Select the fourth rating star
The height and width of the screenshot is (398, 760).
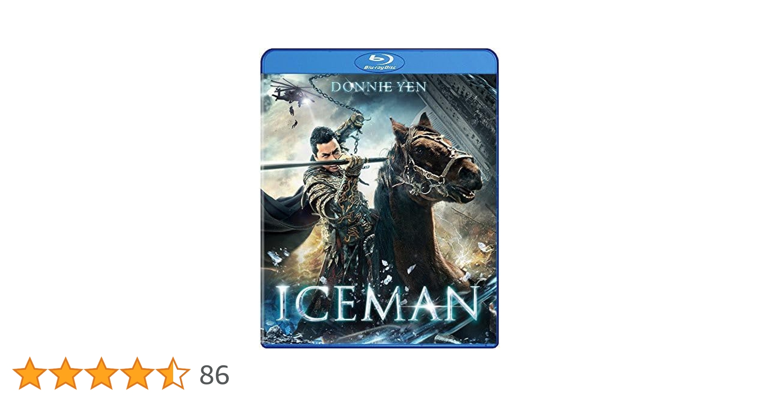[137, 373]
